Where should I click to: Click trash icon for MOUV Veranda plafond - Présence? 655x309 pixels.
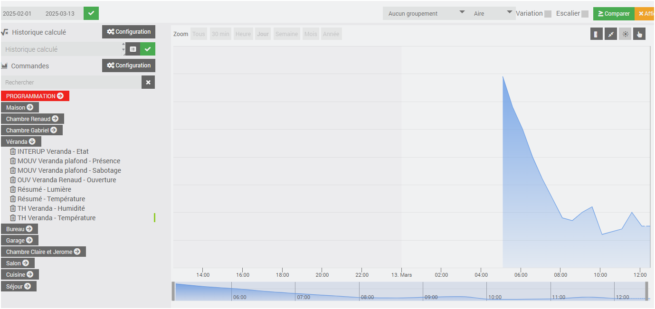pos(13,161)
